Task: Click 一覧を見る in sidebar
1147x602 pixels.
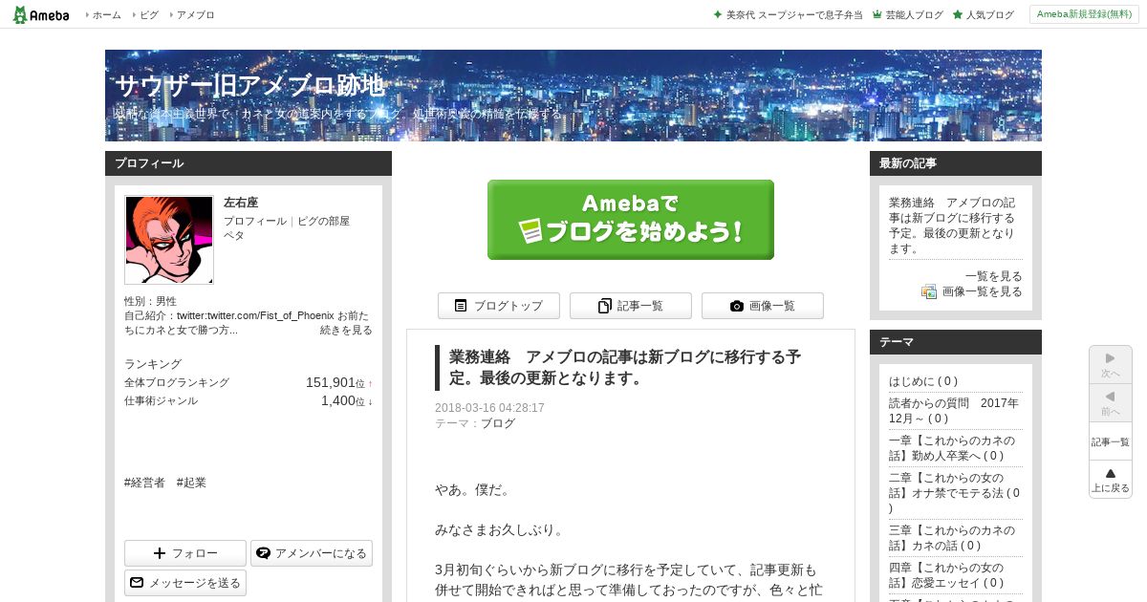Action: pos(994,276)
